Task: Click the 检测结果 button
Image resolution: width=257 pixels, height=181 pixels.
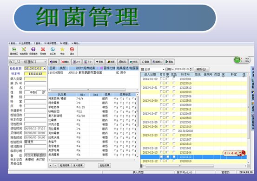Action: point(65,166)
